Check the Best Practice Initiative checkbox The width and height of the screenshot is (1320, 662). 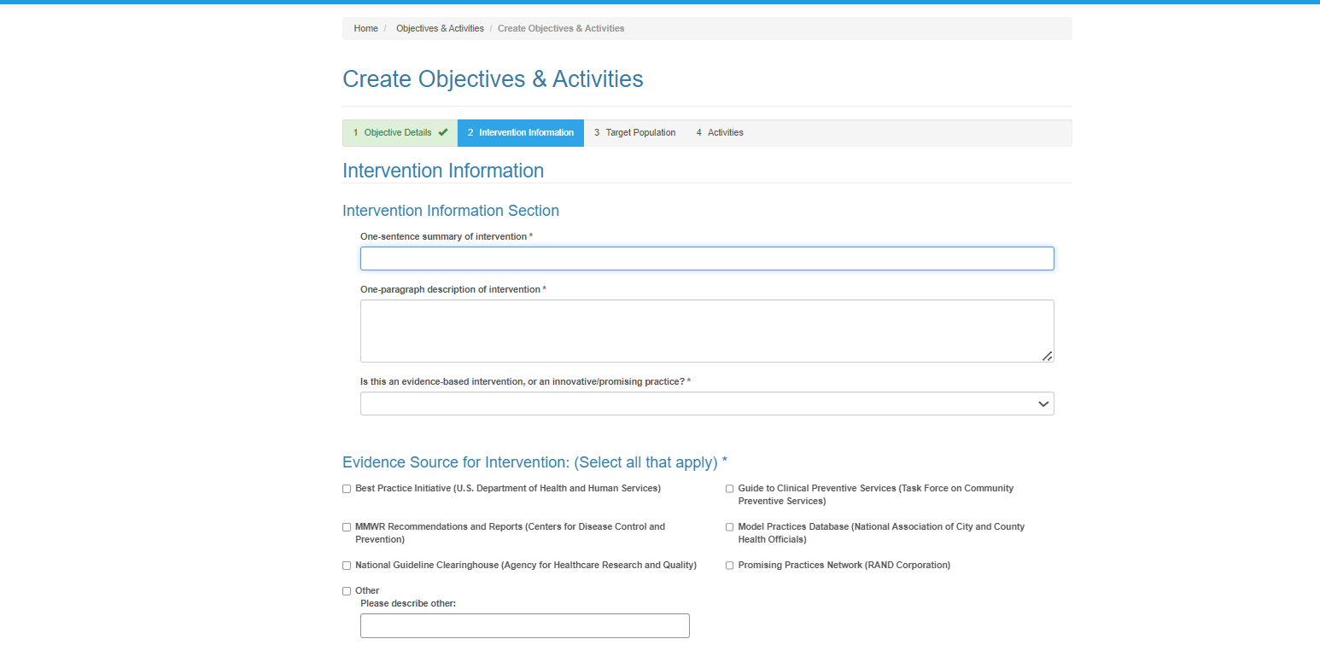(x=347, y=489)
